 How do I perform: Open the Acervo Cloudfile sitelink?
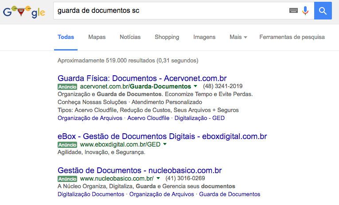pyautogui.click(x=148, y=118)
